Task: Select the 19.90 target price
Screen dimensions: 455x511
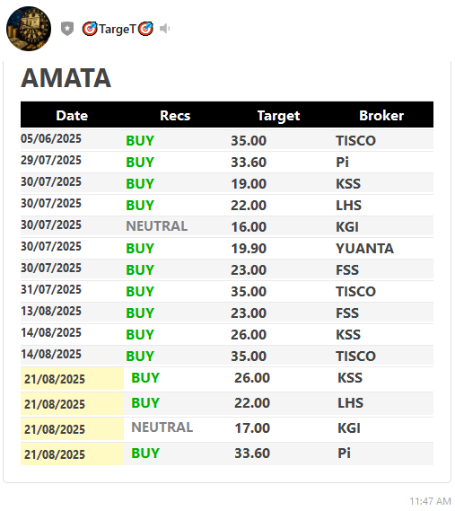Action: (x=249, y=249)
